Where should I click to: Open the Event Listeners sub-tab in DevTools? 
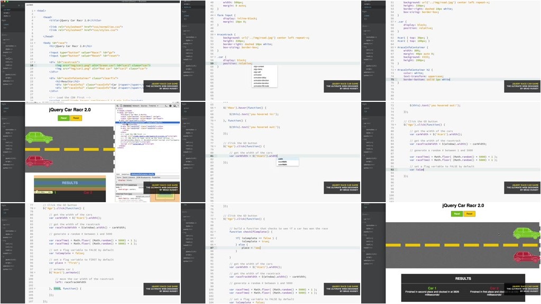pos(129,177)
